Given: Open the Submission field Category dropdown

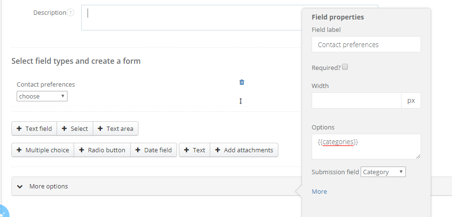Looking at the screenshot, I should point(383,172).
